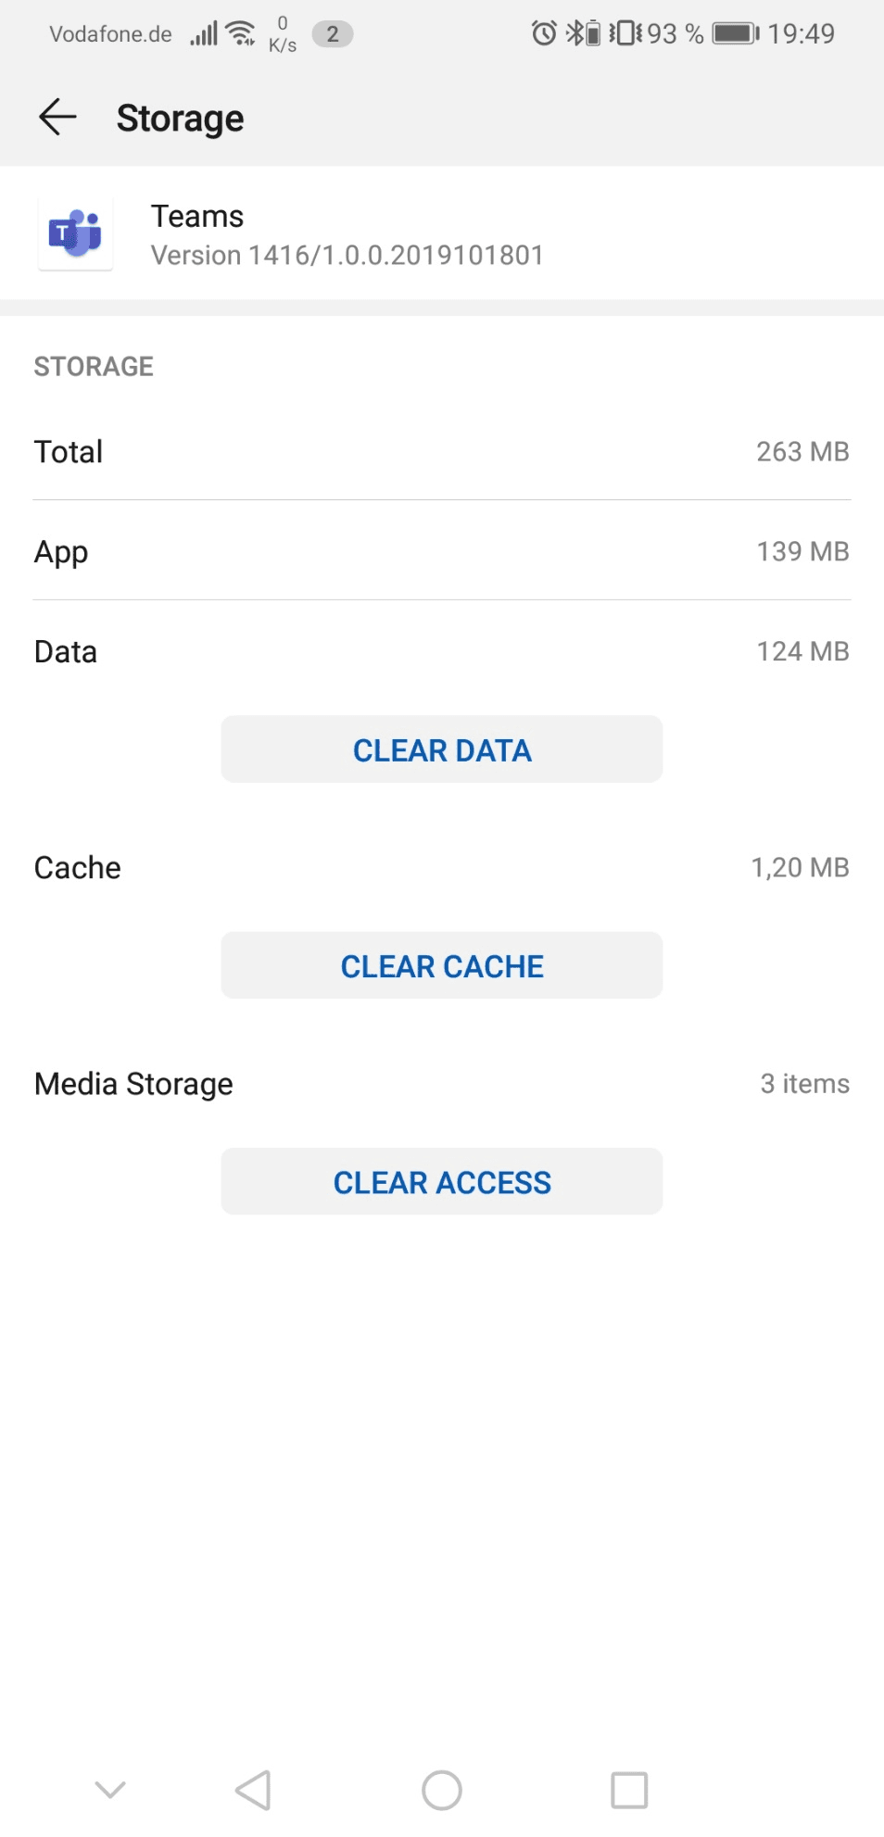Tap the CLEAR CACHE button
This screenshot has width=884, height=1837.
pyautogui.click(x=442, y=965)
